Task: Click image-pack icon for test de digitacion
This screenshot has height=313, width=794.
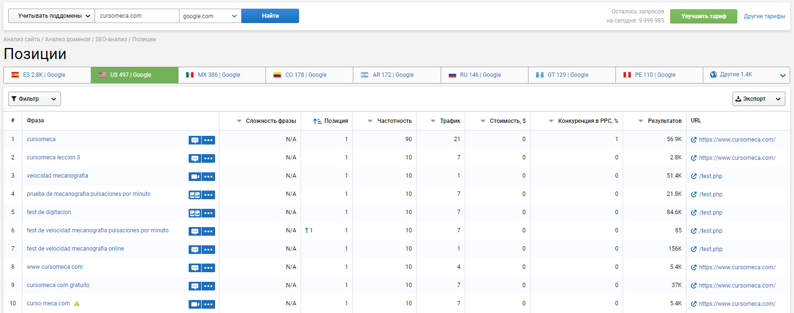Action: point(194,213)
